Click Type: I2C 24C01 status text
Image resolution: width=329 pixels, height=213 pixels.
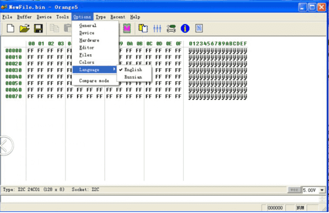[34, 189]
